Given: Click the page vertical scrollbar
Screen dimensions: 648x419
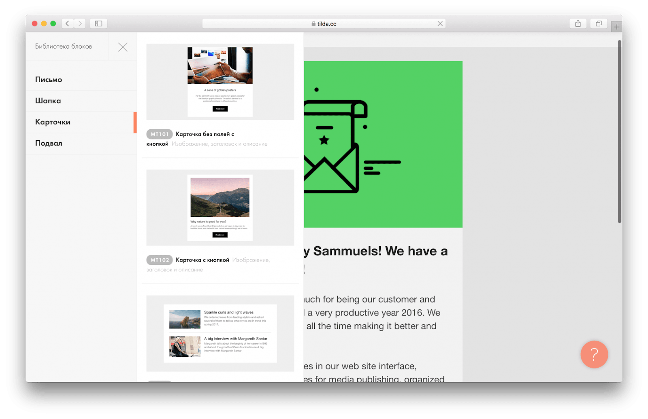Looking at the screenshot, I should click(x=619, y=131).
